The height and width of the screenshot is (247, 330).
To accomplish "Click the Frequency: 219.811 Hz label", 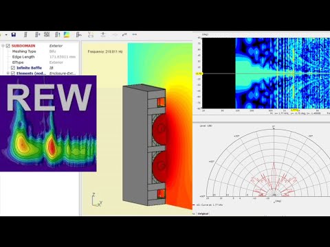I will pyautogui.click(x=105, y=51).
